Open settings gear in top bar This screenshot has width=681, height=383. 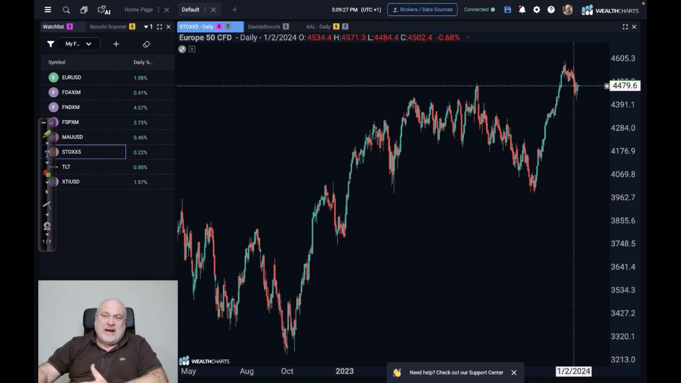(x=537, y=10)
